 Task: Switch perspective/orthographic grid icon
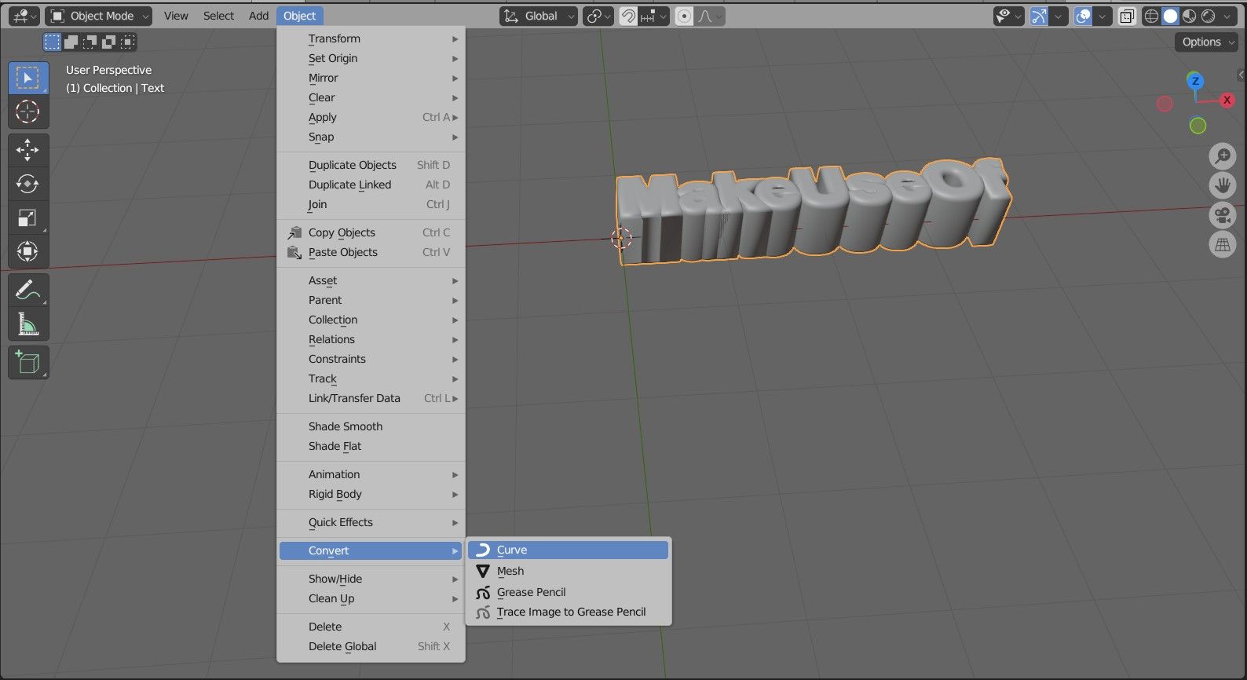tap(1223, 244)
